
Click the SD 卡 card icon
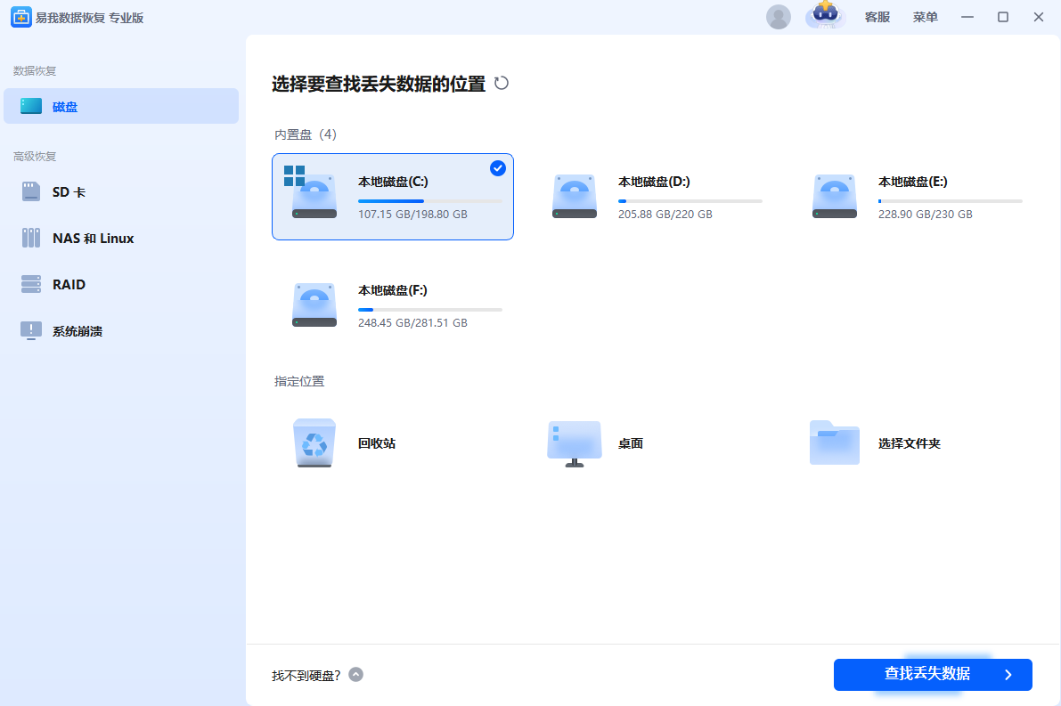(x=31, y=192)
